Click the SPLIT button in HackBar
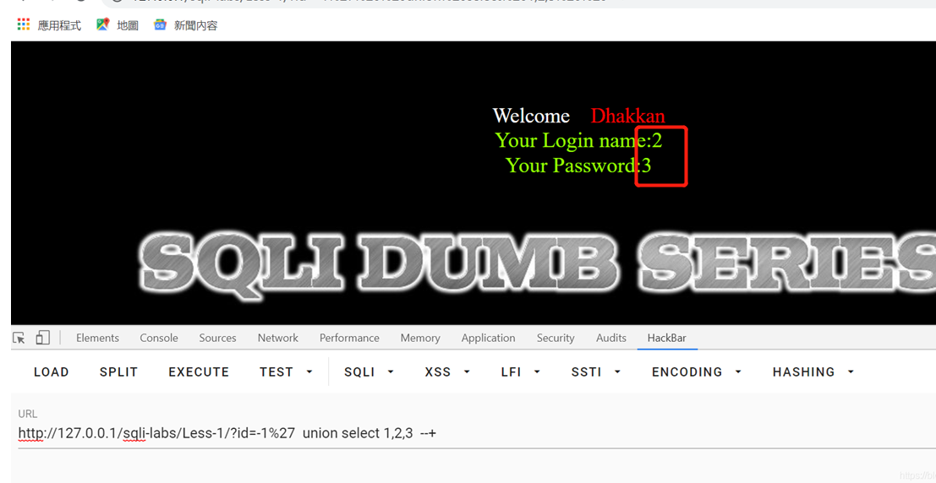This screenshot has height=483, width=936. pyautogui.click(x=118, y=372)
